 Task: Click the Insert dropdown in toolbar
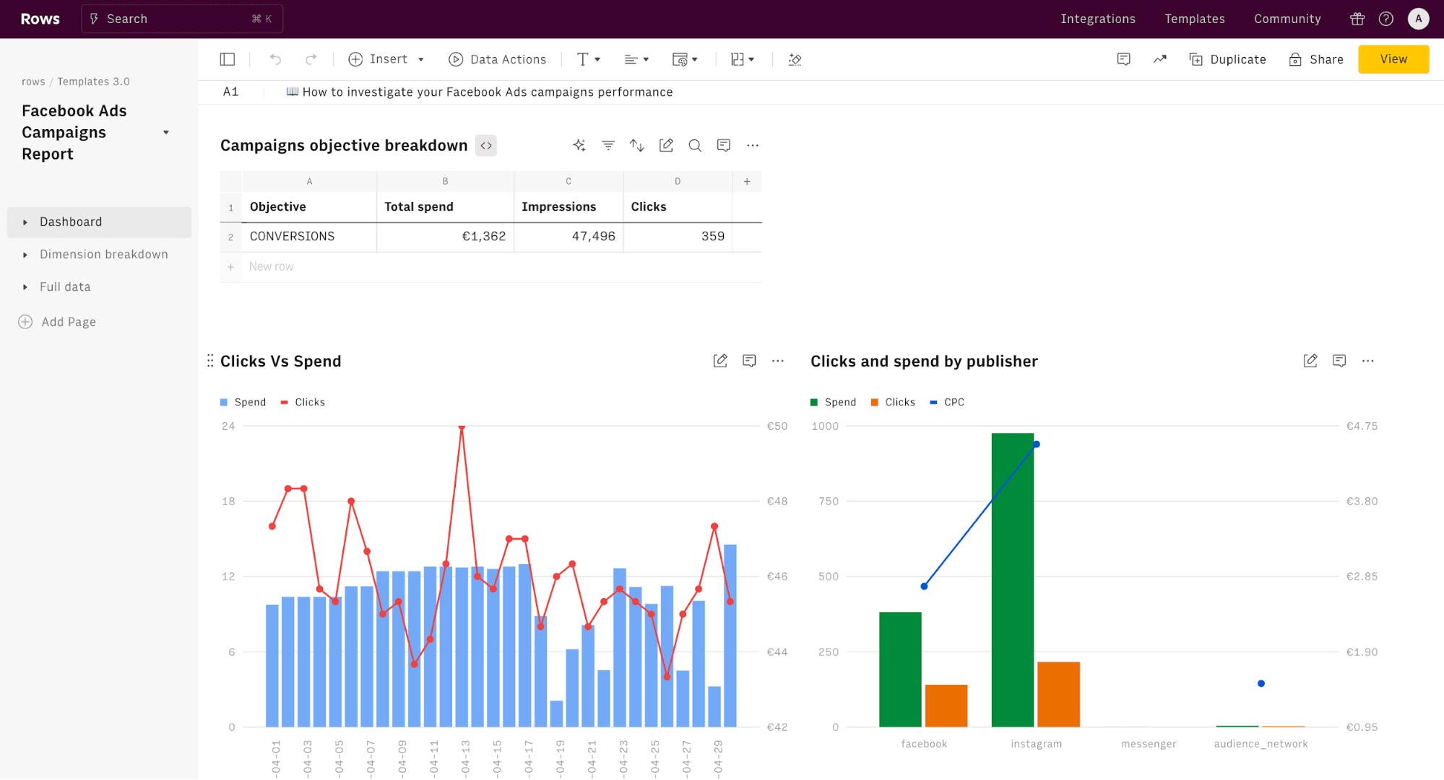pyautogui.click(x=384, y=60)
